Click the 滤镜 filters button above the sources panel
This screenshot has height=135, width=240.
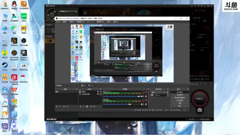coord(91,85)
